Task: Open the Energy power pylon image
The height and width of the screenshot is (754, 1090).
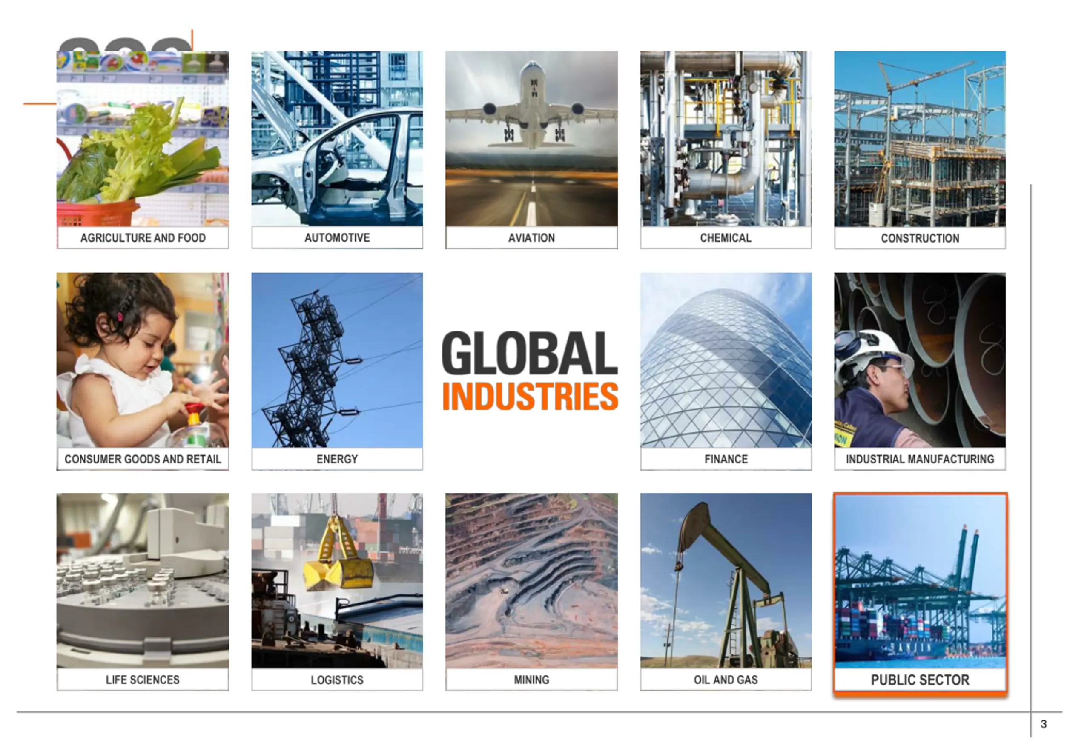Action: pyautogui.click(x=337, y=360)
